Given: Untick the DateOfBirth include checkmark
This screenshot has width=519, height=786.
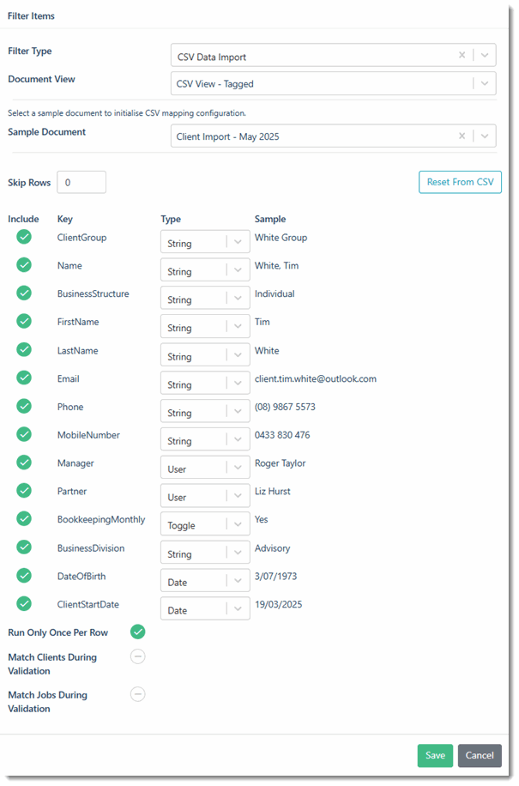Looking at the screenshot, I should click(24, 575).
